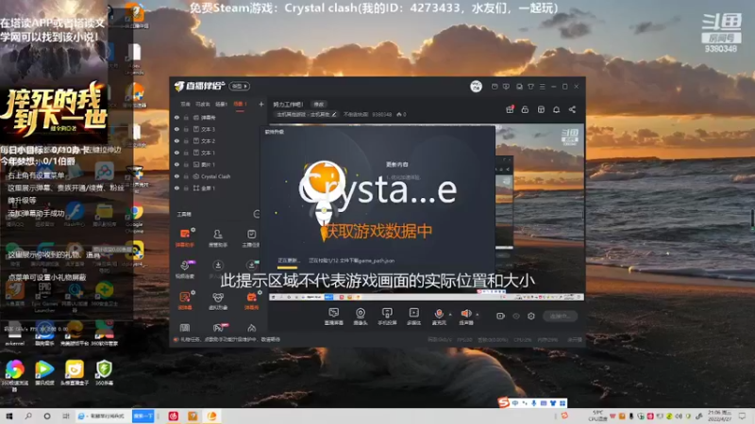Mute the microphone icon
Screen dimensions: 755x424
click(x=439, y=316)
